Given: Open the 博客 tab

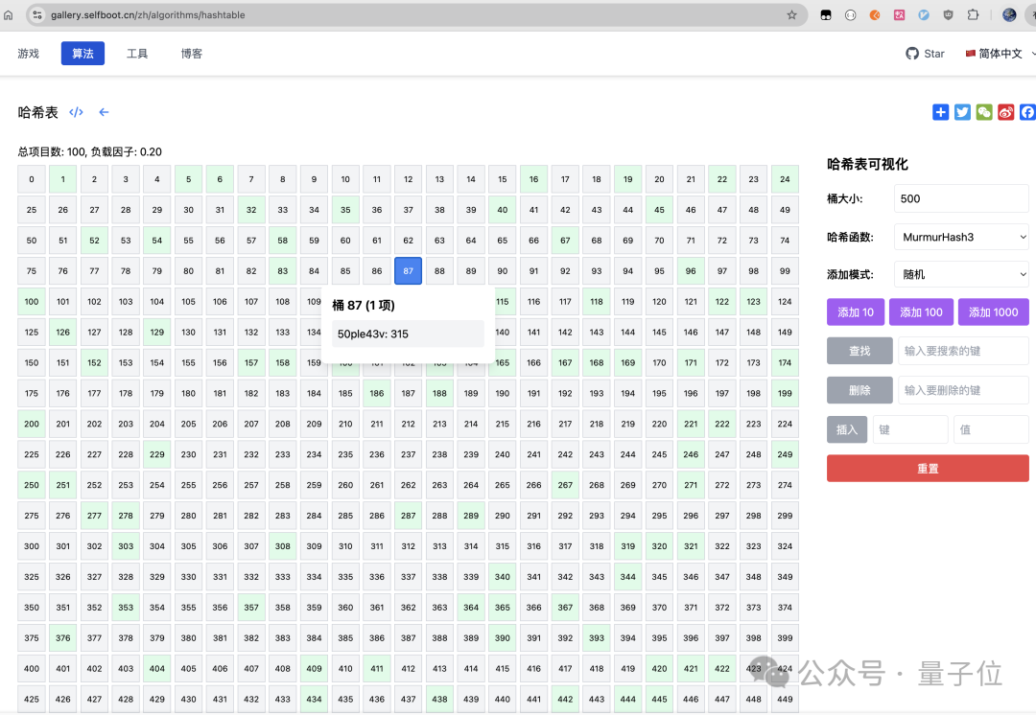Looking at the screenshot, I should [192, 54].
